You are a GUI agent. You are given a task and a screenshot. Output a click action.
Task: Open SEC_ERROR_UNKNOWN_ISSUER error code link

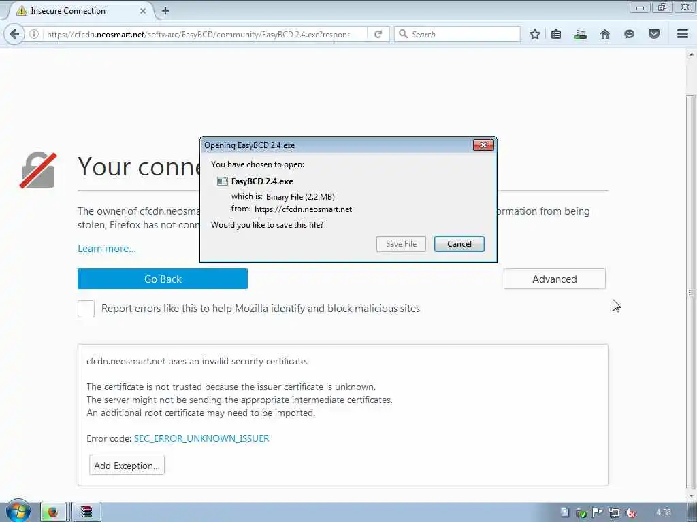[201, 438]
